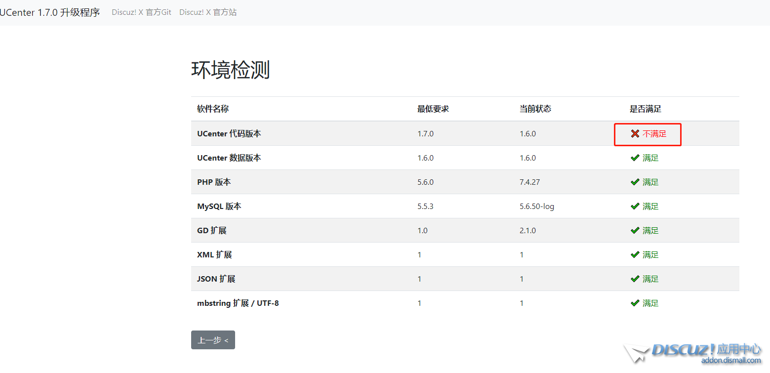This screenshot has width=770, height=373.
Task: Click the green check icon for MySQL 版本
Action: pyautogui.click(x=635, y=206)
